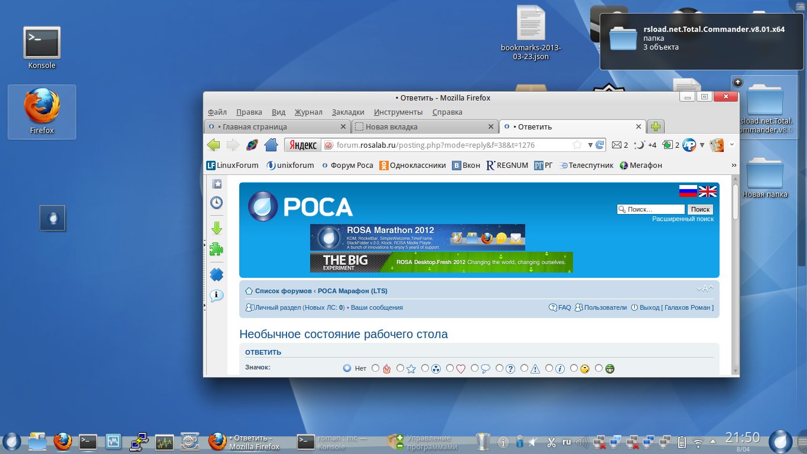Click the РОСА forum logo
This screenshot has width=807, height=454.
(300, 206)
